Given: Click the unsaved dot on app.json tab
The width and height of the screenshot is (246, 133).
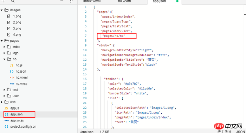Looking at the screenshot, I should [177, 1].
